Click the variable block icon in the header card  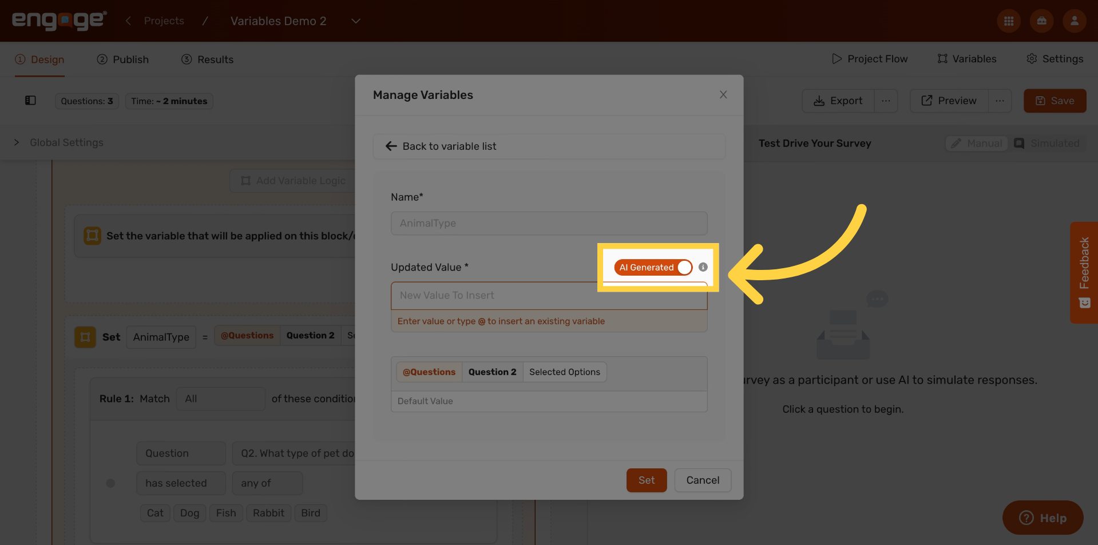(92, 236)
